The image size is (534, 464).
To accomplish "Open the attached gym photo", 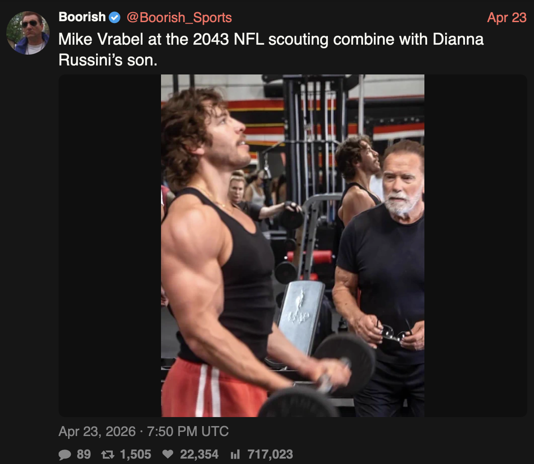I will point(292,246).
